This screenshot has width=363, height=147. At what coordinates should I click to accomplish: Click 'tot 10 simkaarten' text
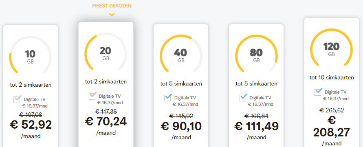pyautogui.click(x=332, y=77)
